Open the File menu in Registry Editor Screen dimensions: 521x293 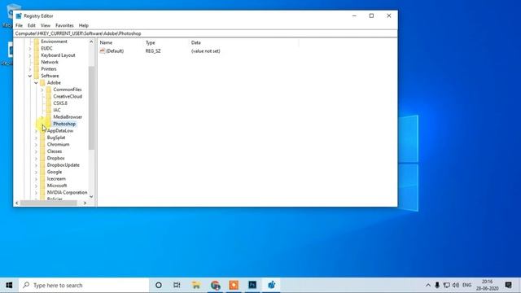[19, 25]
